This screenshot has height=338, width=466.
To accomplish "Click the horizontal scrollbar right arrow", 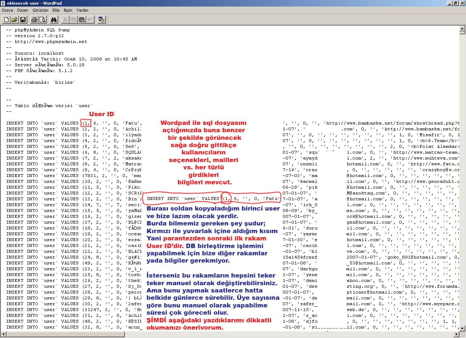I will tap(457, 334).
